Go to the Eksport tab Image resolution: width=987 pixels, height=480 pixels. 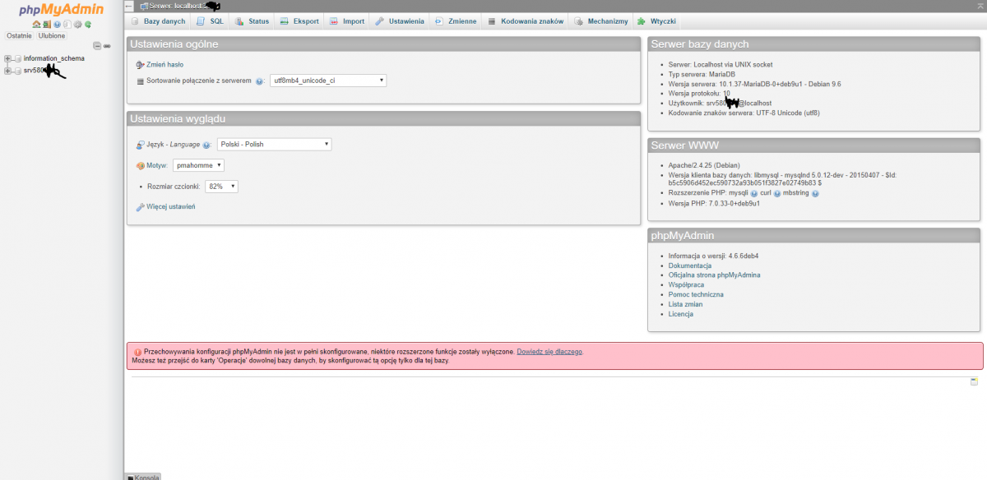point(299,21)
